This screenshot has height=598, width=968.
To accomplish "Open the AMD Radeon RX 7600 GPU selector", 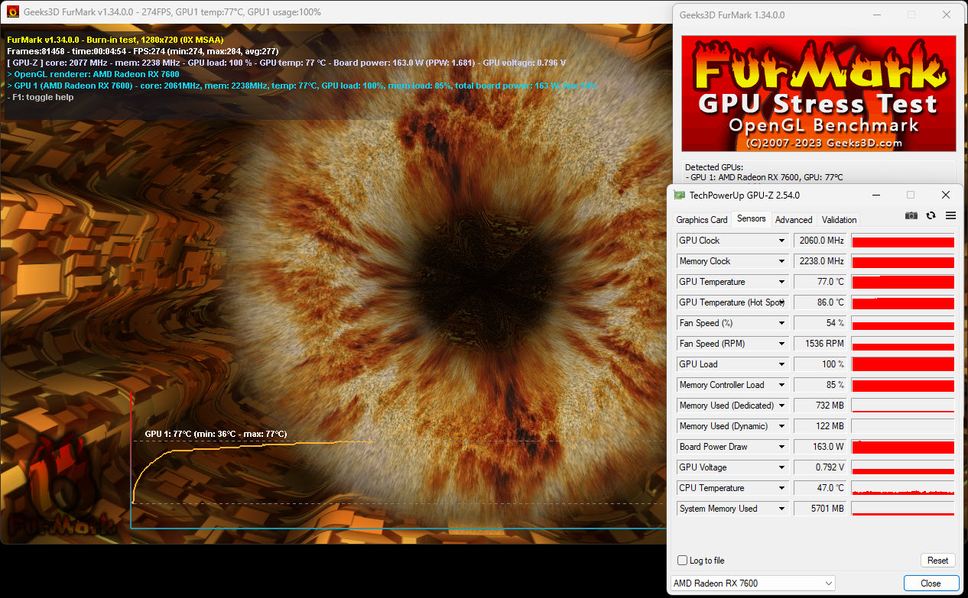I will pyautogui.click(x=752, y=583).
